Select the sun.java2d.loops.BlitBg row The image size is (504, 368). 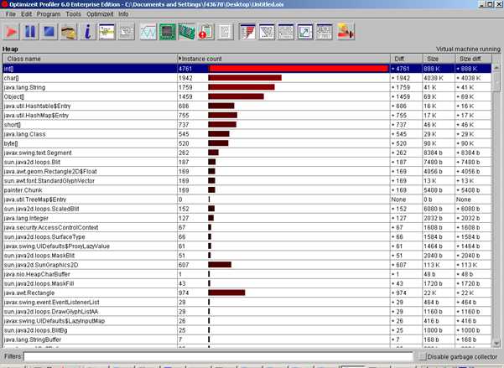(x=247, y=329)
